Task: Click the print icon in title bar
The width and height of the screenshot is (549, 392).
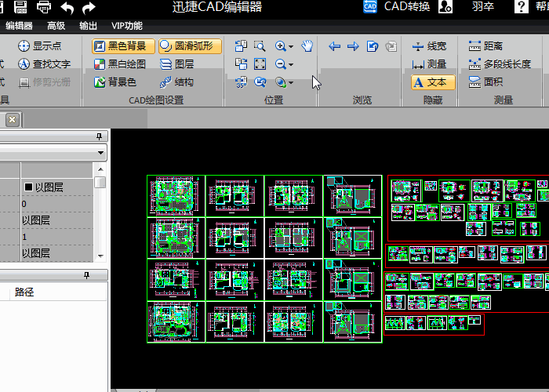Action: [x=44, y=7]
